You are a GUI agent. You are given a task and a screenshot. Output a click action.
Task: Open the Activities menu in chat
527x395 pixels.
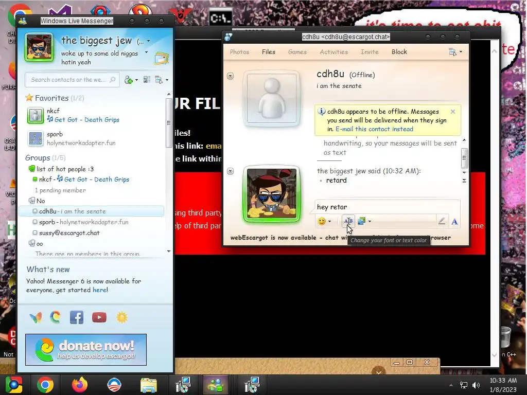click(333, 52)
